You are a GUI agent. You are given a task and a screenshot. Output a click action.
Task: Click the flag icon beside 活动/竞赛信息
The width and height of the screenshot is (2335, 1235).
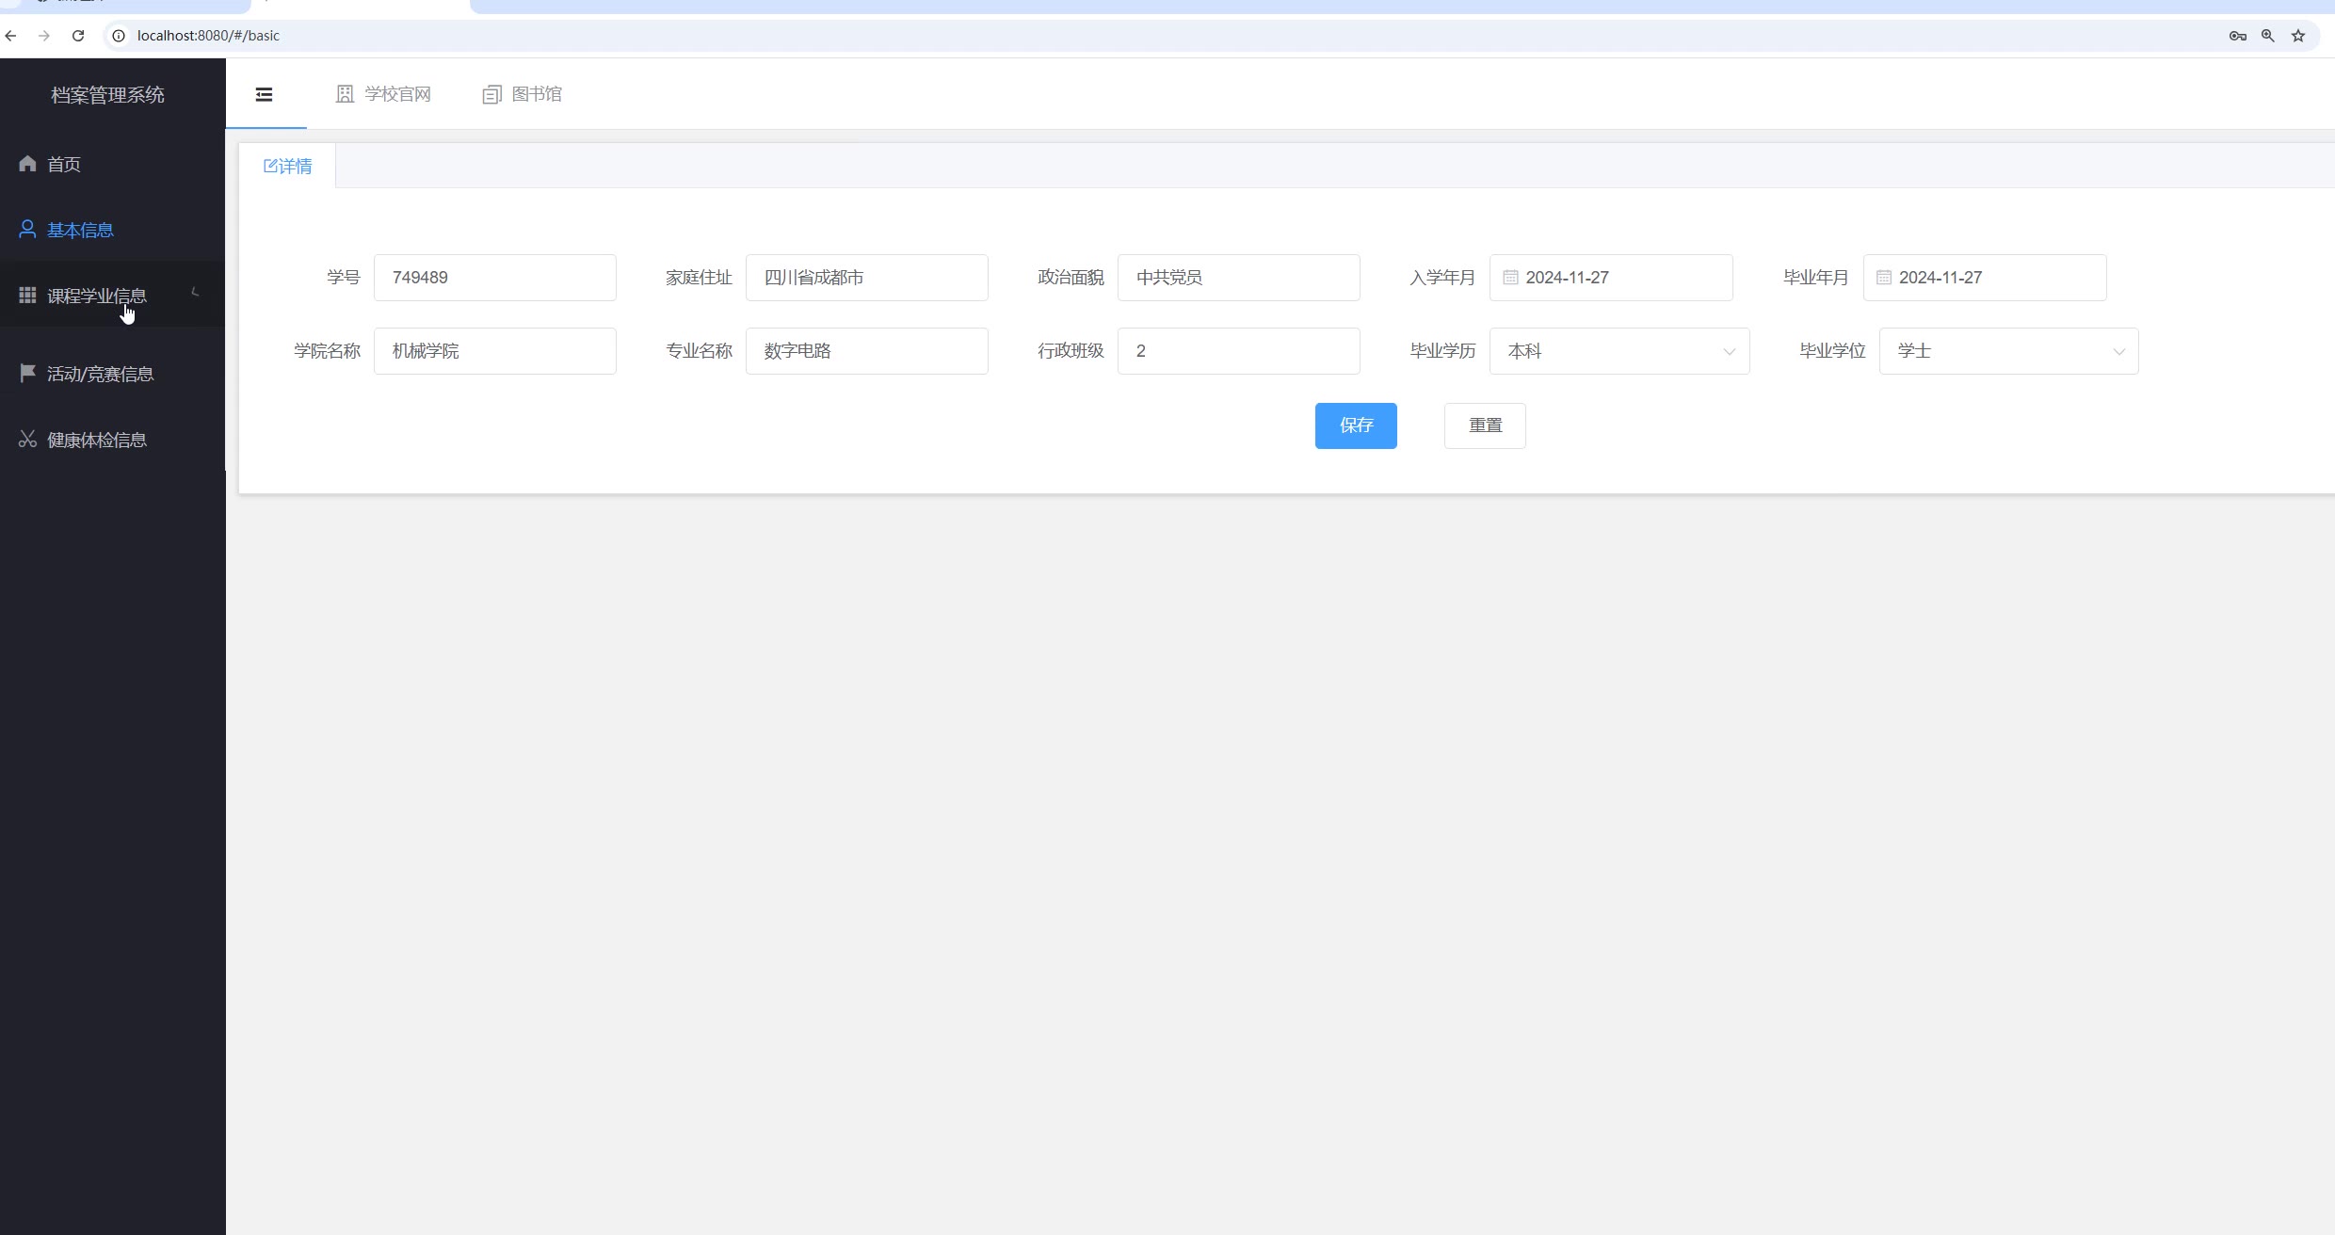27,374
